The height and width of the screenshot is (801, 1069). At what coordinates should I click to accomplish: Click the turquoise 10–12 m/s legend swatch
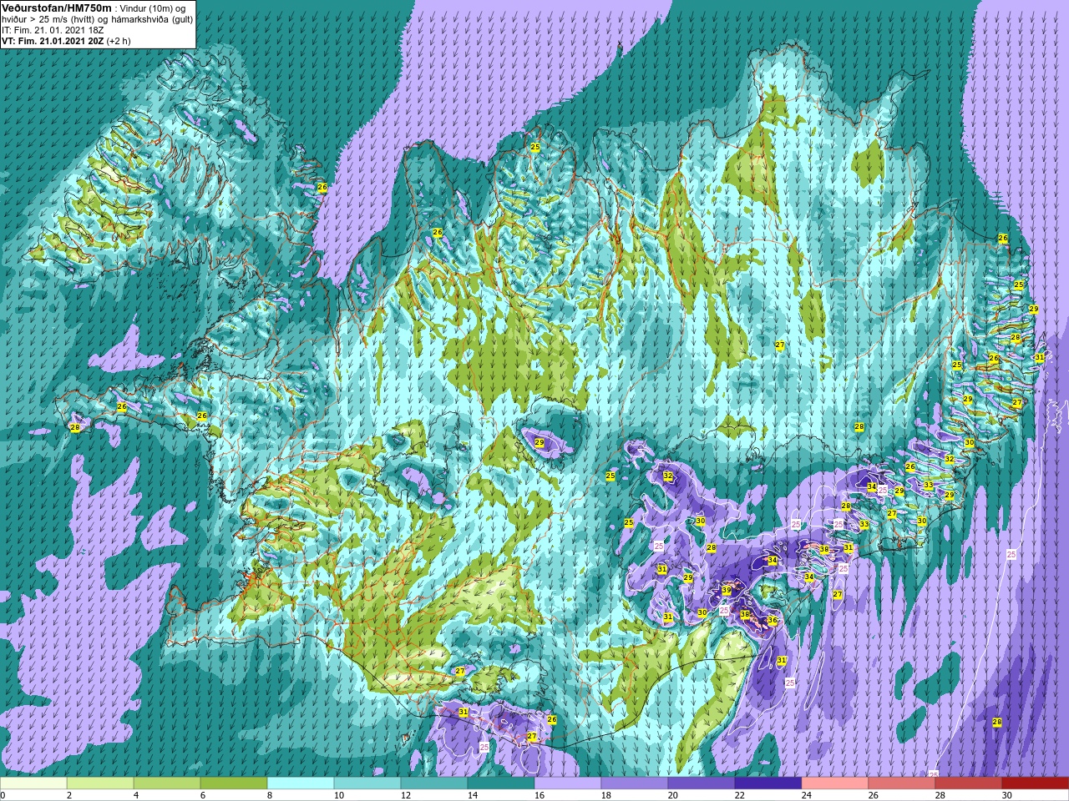pyautogui.click(x=367, y=783)
